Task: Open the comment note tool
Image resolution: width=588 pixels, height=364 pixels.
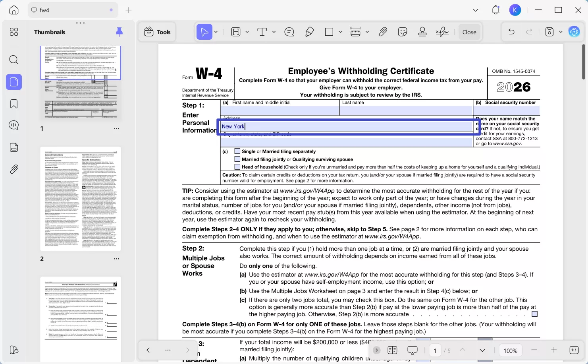Action: 289,32
